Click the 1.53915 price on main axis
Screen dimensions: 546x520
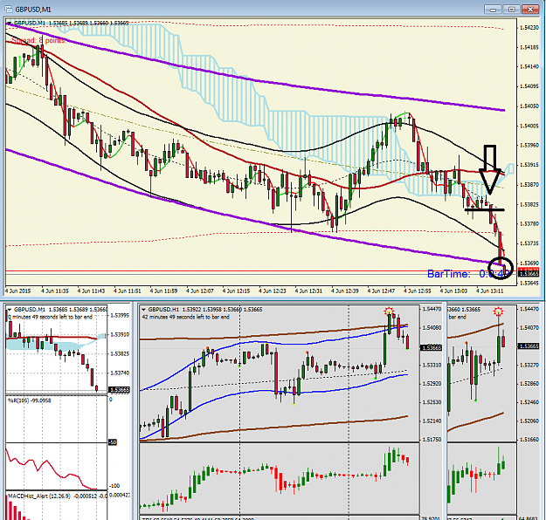click(529, 165)
